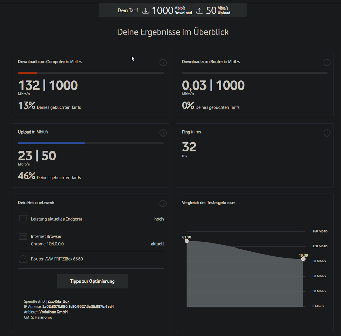The height and width of the screenshot is (336, 341).
Task: Click the blue Upload progress bar
Action: (x=51, y=143)
